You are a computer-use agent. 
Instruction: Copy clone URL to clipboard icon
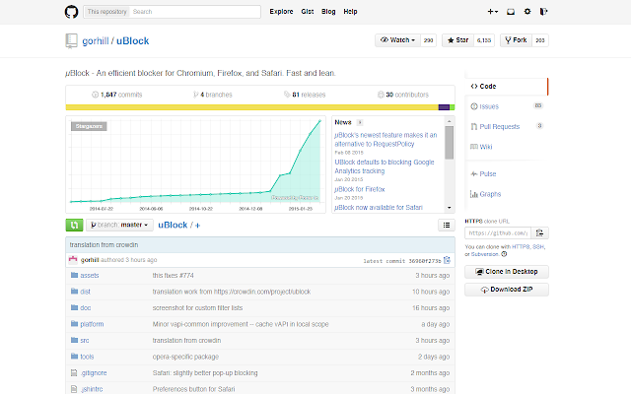coord(539,233)
